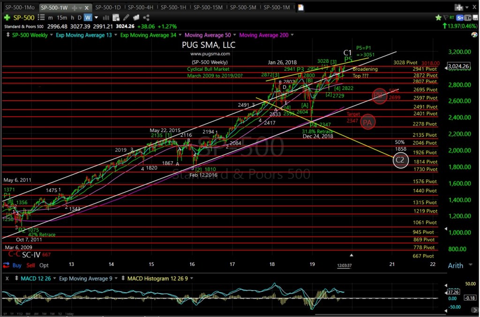
Task: Select the pencil drawing tool
Action: point(126,18)
